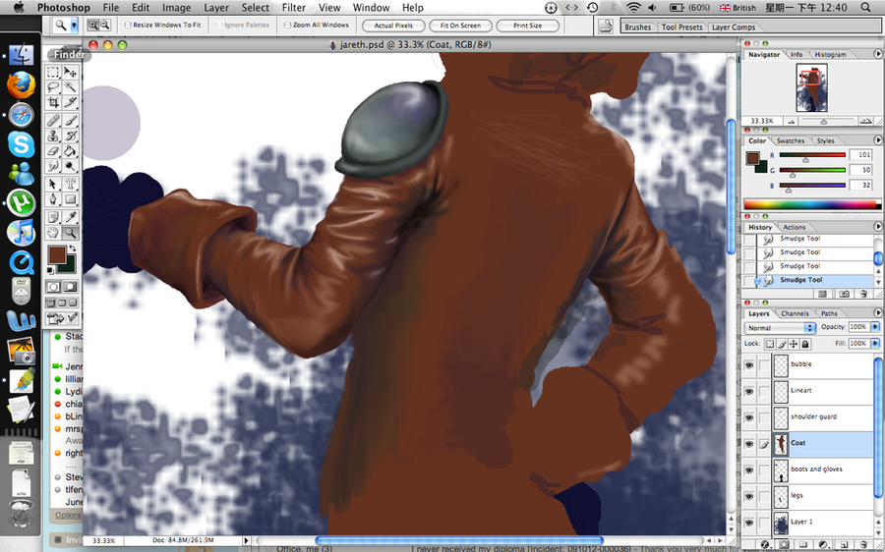Select the Lasso tool
Screen dimensions: 885x552
[53, 86]
